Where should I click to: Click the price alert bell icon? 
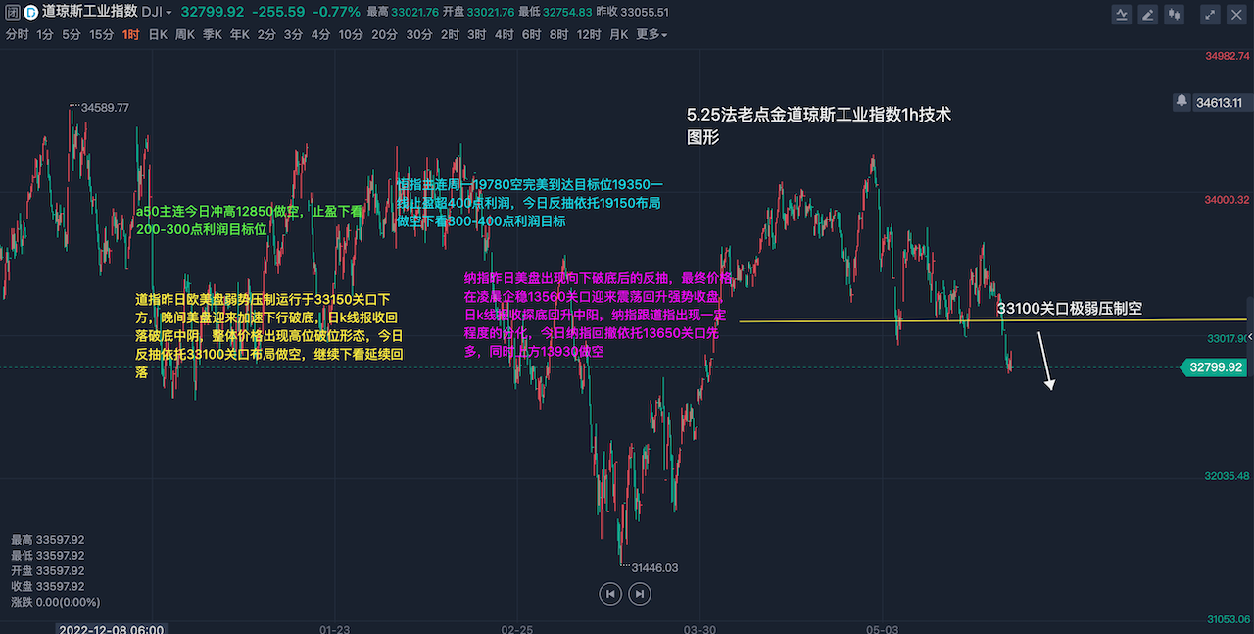(1182, 102)
